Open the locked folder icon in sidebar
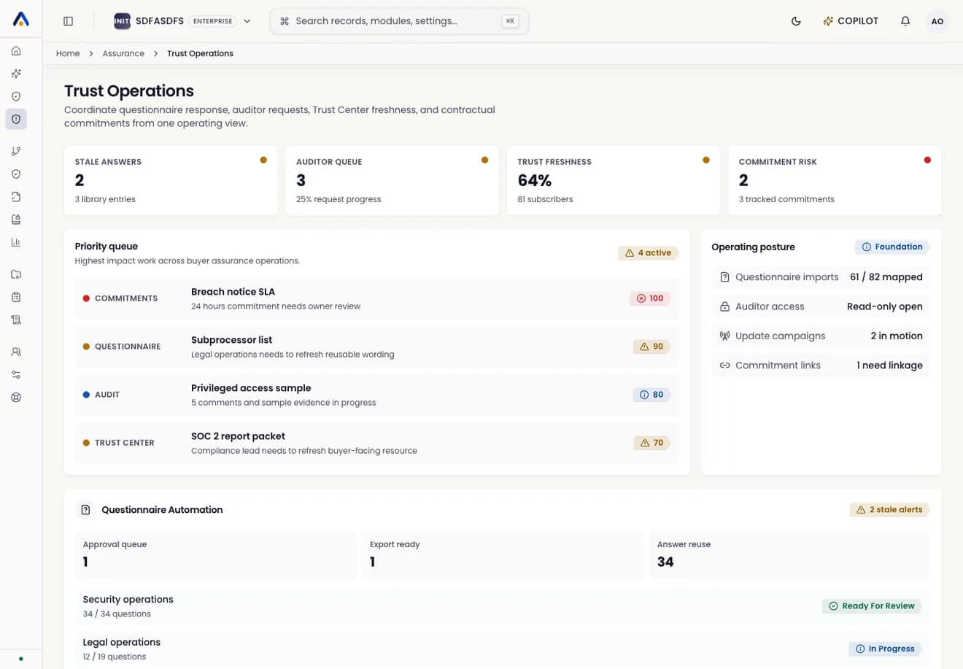 pos(16,274)
